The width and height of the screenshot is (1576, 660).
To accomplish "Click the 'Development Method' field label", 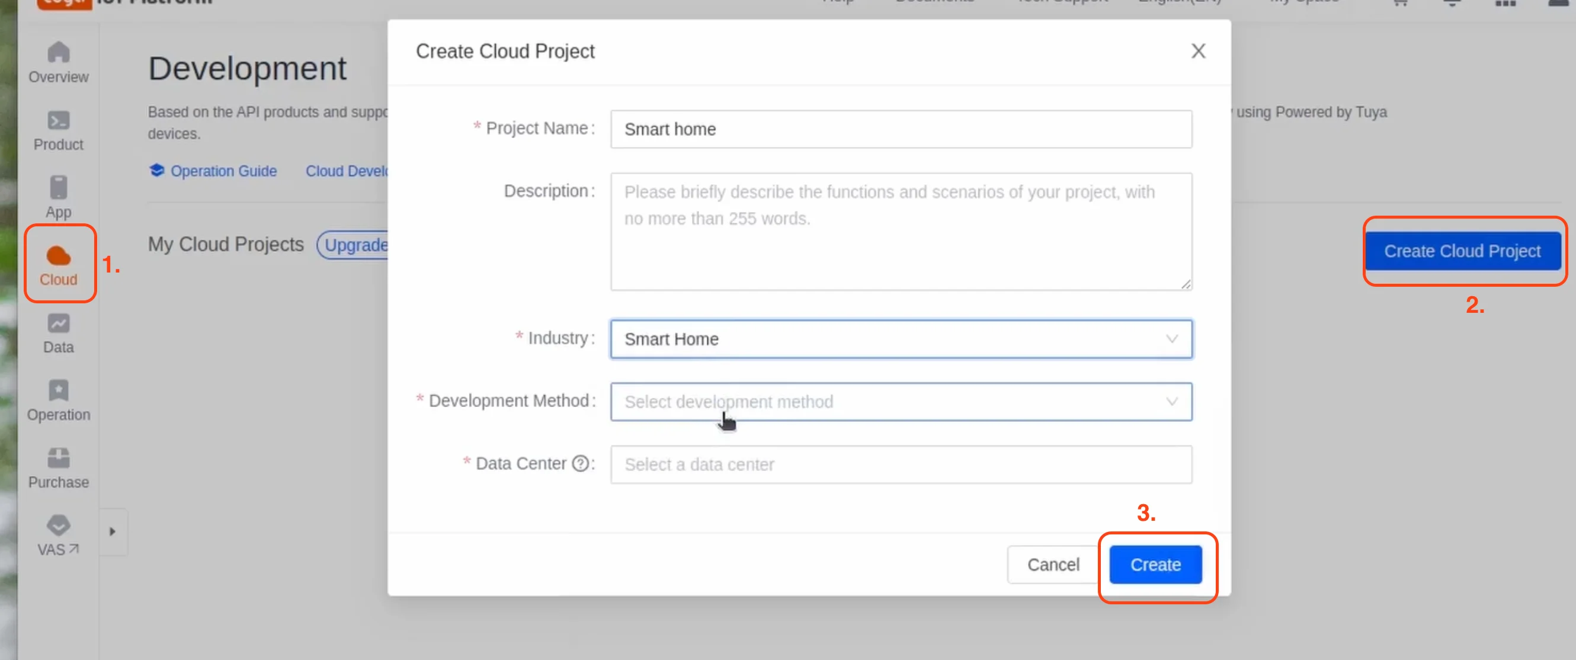I will [508, 401].
